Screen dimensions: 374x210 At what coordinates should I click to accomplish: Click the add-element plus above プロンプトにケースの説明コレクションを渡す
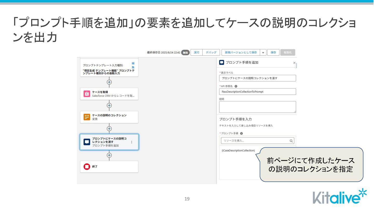tap(109, 129)
